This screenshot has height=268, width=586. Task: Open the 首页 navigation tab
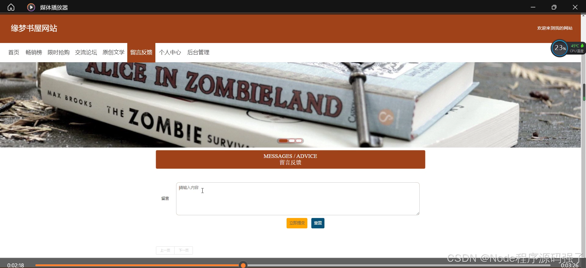click(x=14, y=52)
